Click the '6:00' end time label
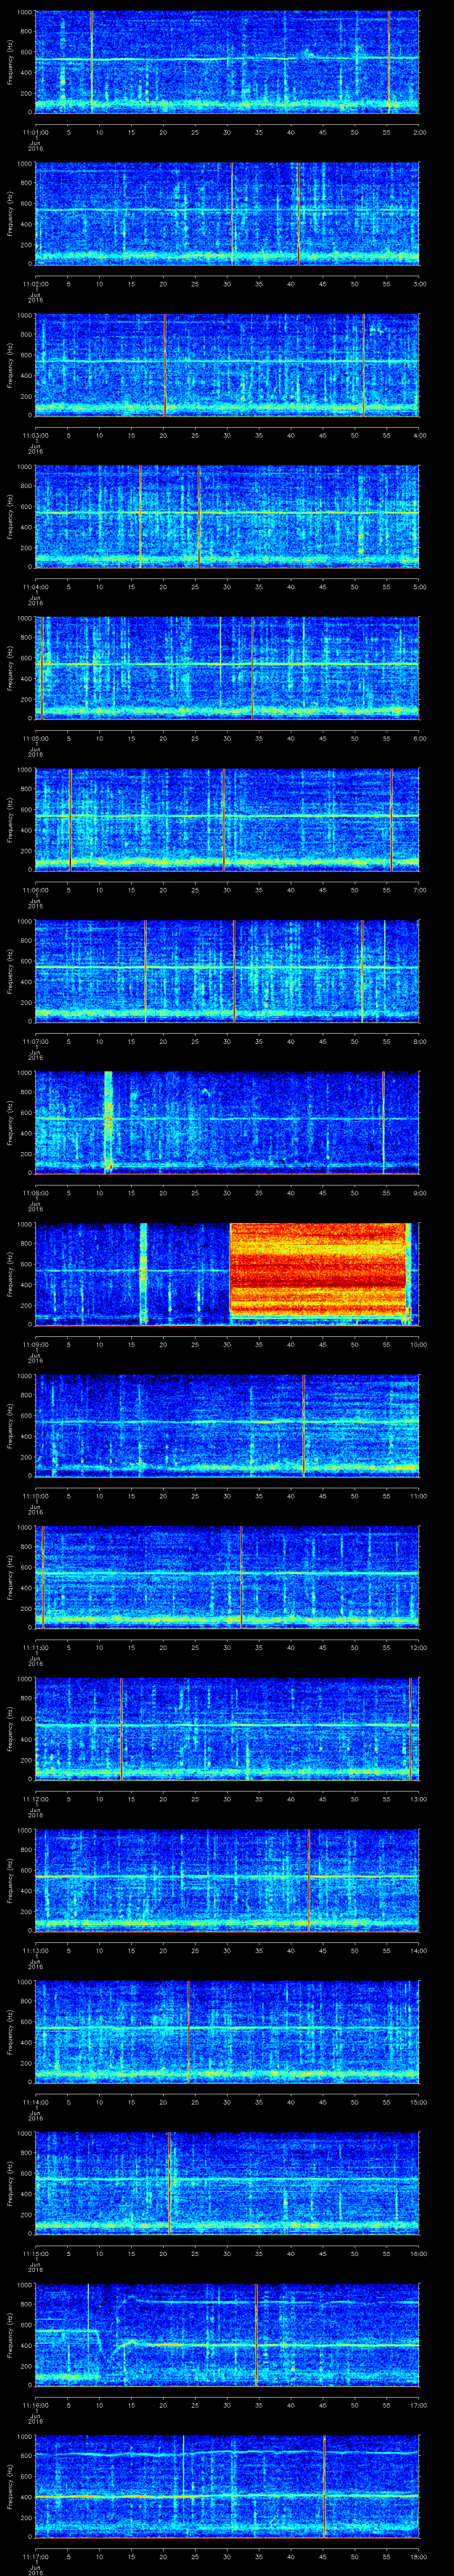This screenshot has height=2576, width=454. [419, 738]
